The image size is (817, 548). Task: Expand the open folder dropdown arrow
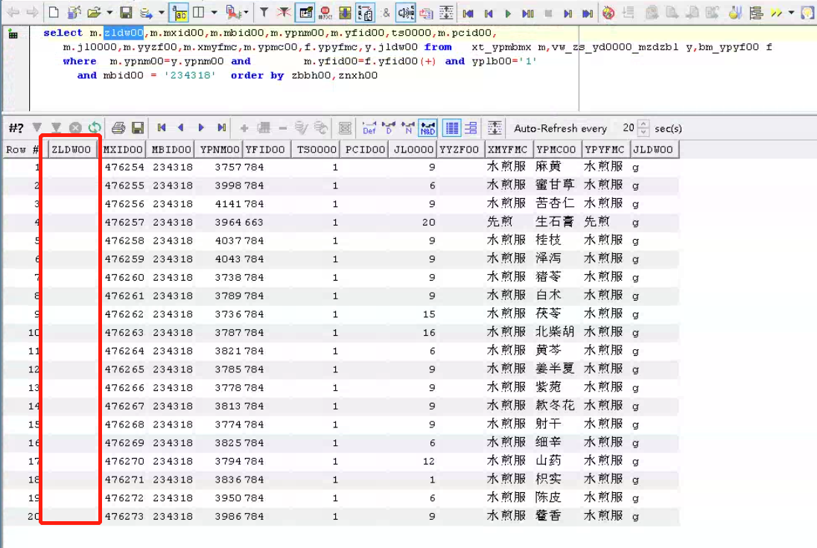[109, 12]
